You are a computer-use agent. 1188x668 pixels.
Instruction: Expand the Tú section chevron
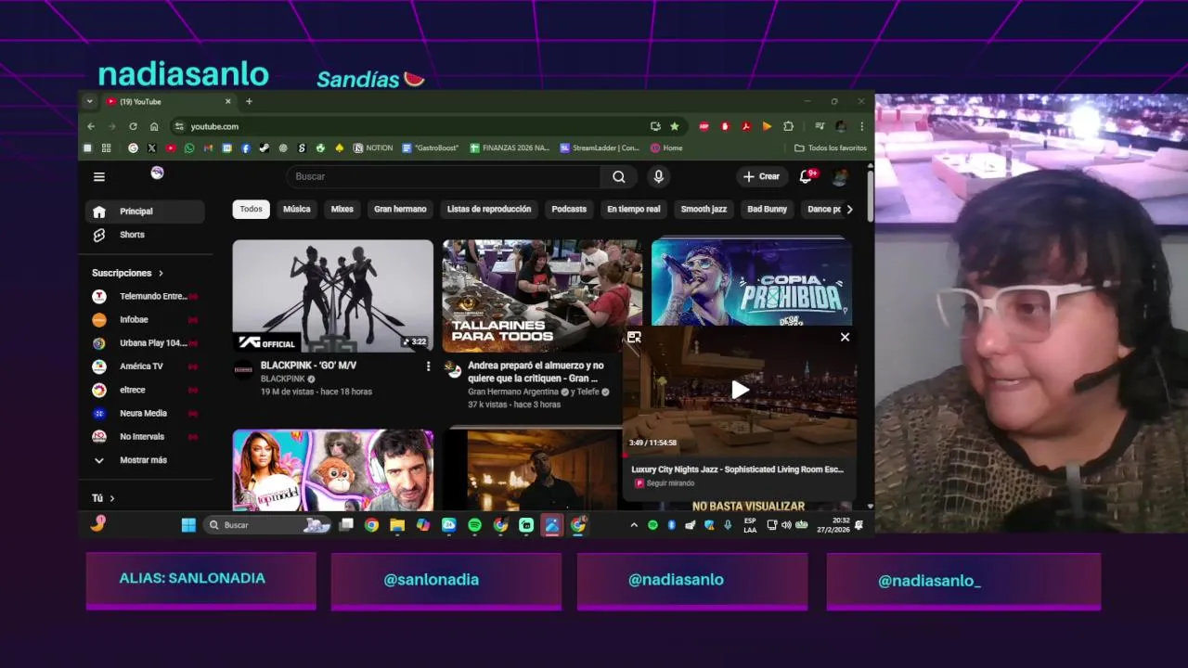coord(112,498)
